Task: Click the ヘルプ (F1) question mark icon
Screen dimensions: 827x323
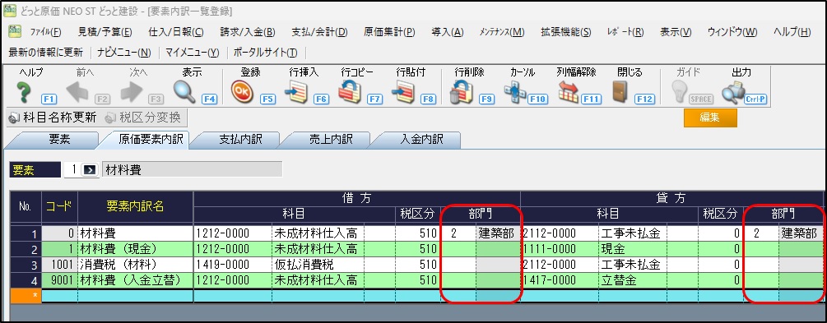Action: (x=24, y=92)
